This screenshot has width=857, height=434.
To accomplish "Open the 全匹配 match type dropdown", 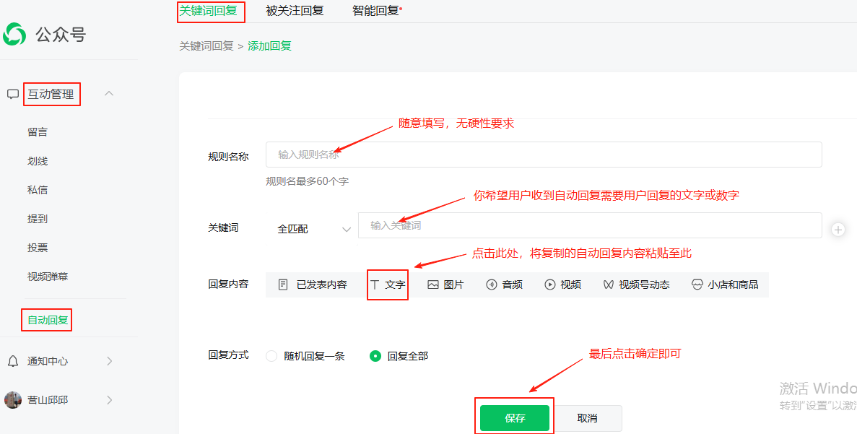I will pyautogui.click(x=314, y=230).
